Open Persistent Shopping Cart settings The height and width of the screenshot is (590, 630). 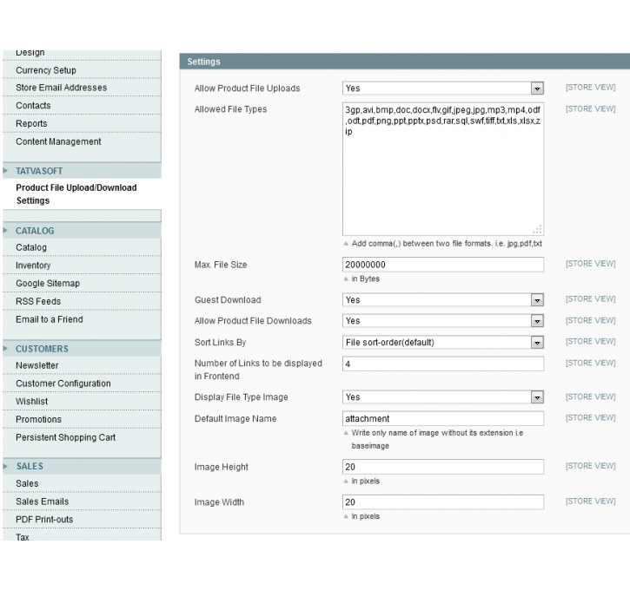[x=65, y=437]
